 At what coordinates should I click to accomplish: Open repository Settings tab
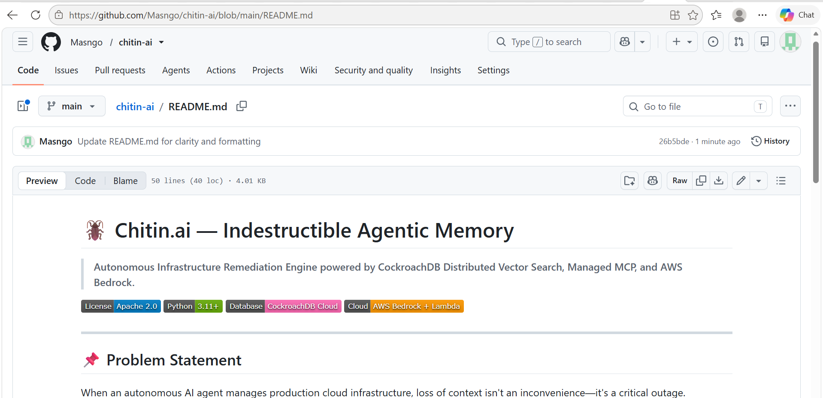[x=493, y=70]
